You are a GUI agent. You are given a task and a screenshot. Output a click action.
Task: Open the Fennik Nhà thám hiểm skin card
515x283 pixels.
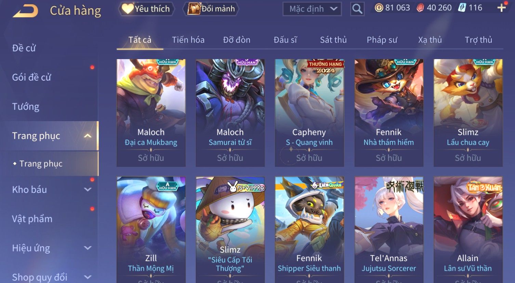[x=389, y=113]
